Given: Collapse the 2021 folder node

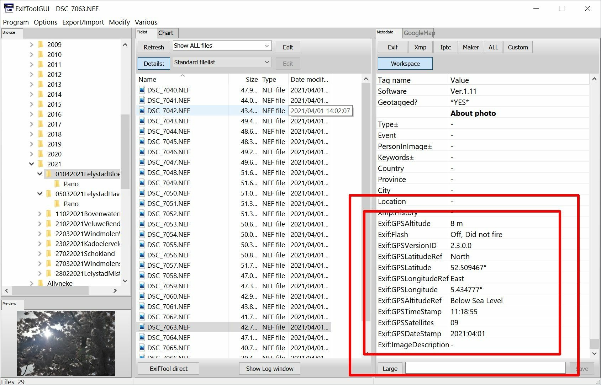Looking at the screenshot, I should pyautogui.click(x=31, y=164).
